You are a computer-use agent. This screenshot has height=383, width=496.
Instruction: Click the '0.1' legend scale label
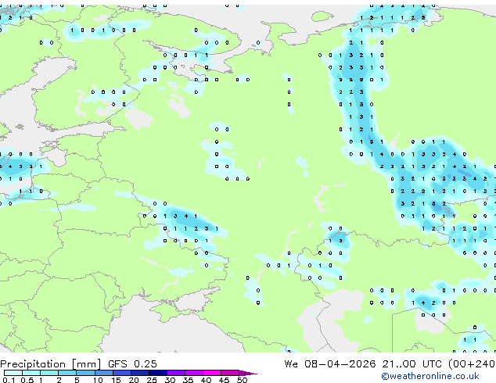(x=9, y=380)
